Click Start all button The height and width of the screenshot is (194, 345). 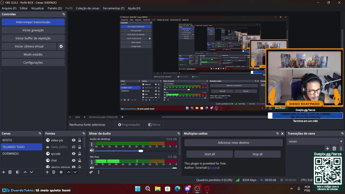(210, 154)
